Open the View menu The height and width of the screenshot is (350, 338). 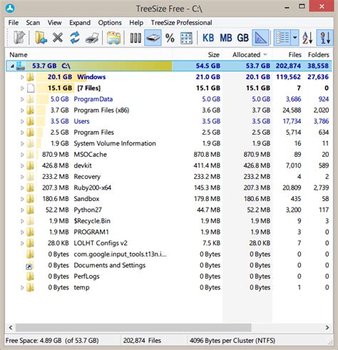(x=54, y=23)
